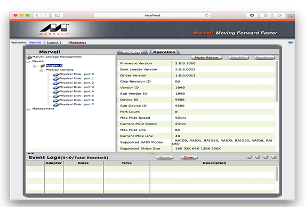Image resolution: width=305 pixels, height=207 pixels.
Task: Save the event logs
Action: (x=165, y=158)
